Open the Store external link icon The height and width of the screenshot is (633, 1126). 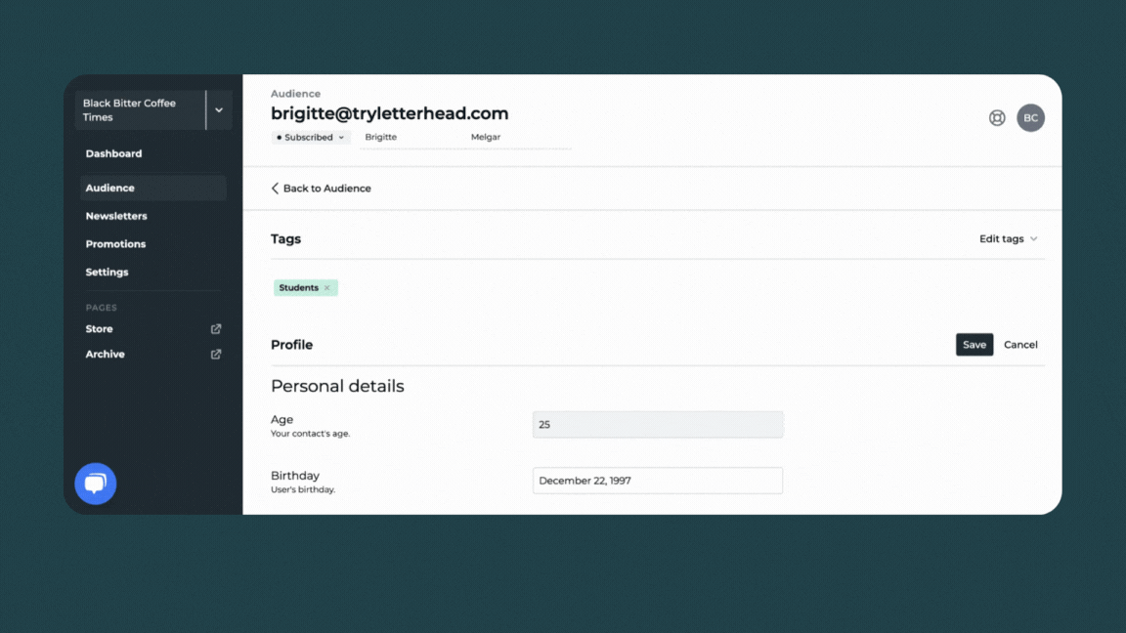click(215, 328)
